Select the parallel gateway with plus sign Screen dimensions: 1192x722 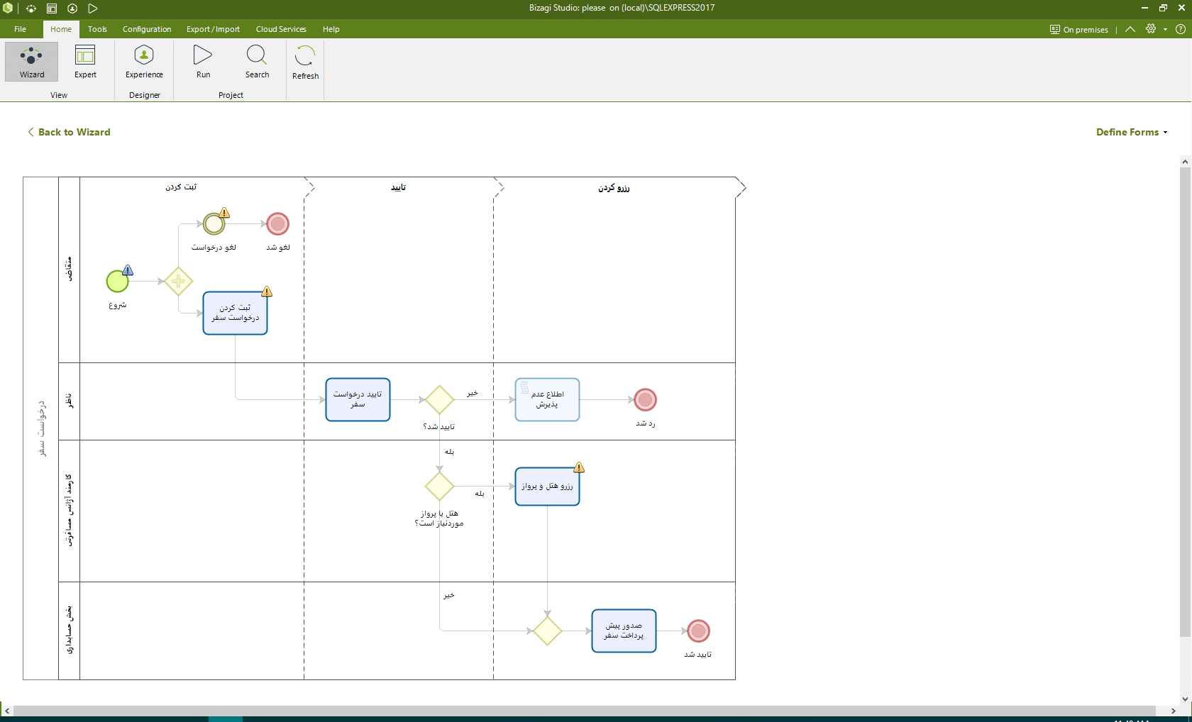pyautogui.click(x=178, y=282)
